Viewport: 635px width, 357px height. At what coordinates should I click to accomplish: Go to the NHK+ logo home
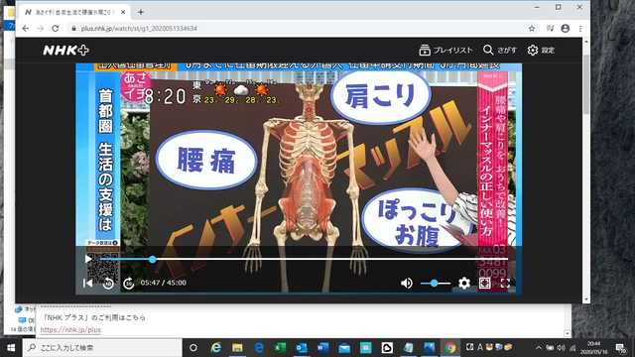[x=66, y=51]
